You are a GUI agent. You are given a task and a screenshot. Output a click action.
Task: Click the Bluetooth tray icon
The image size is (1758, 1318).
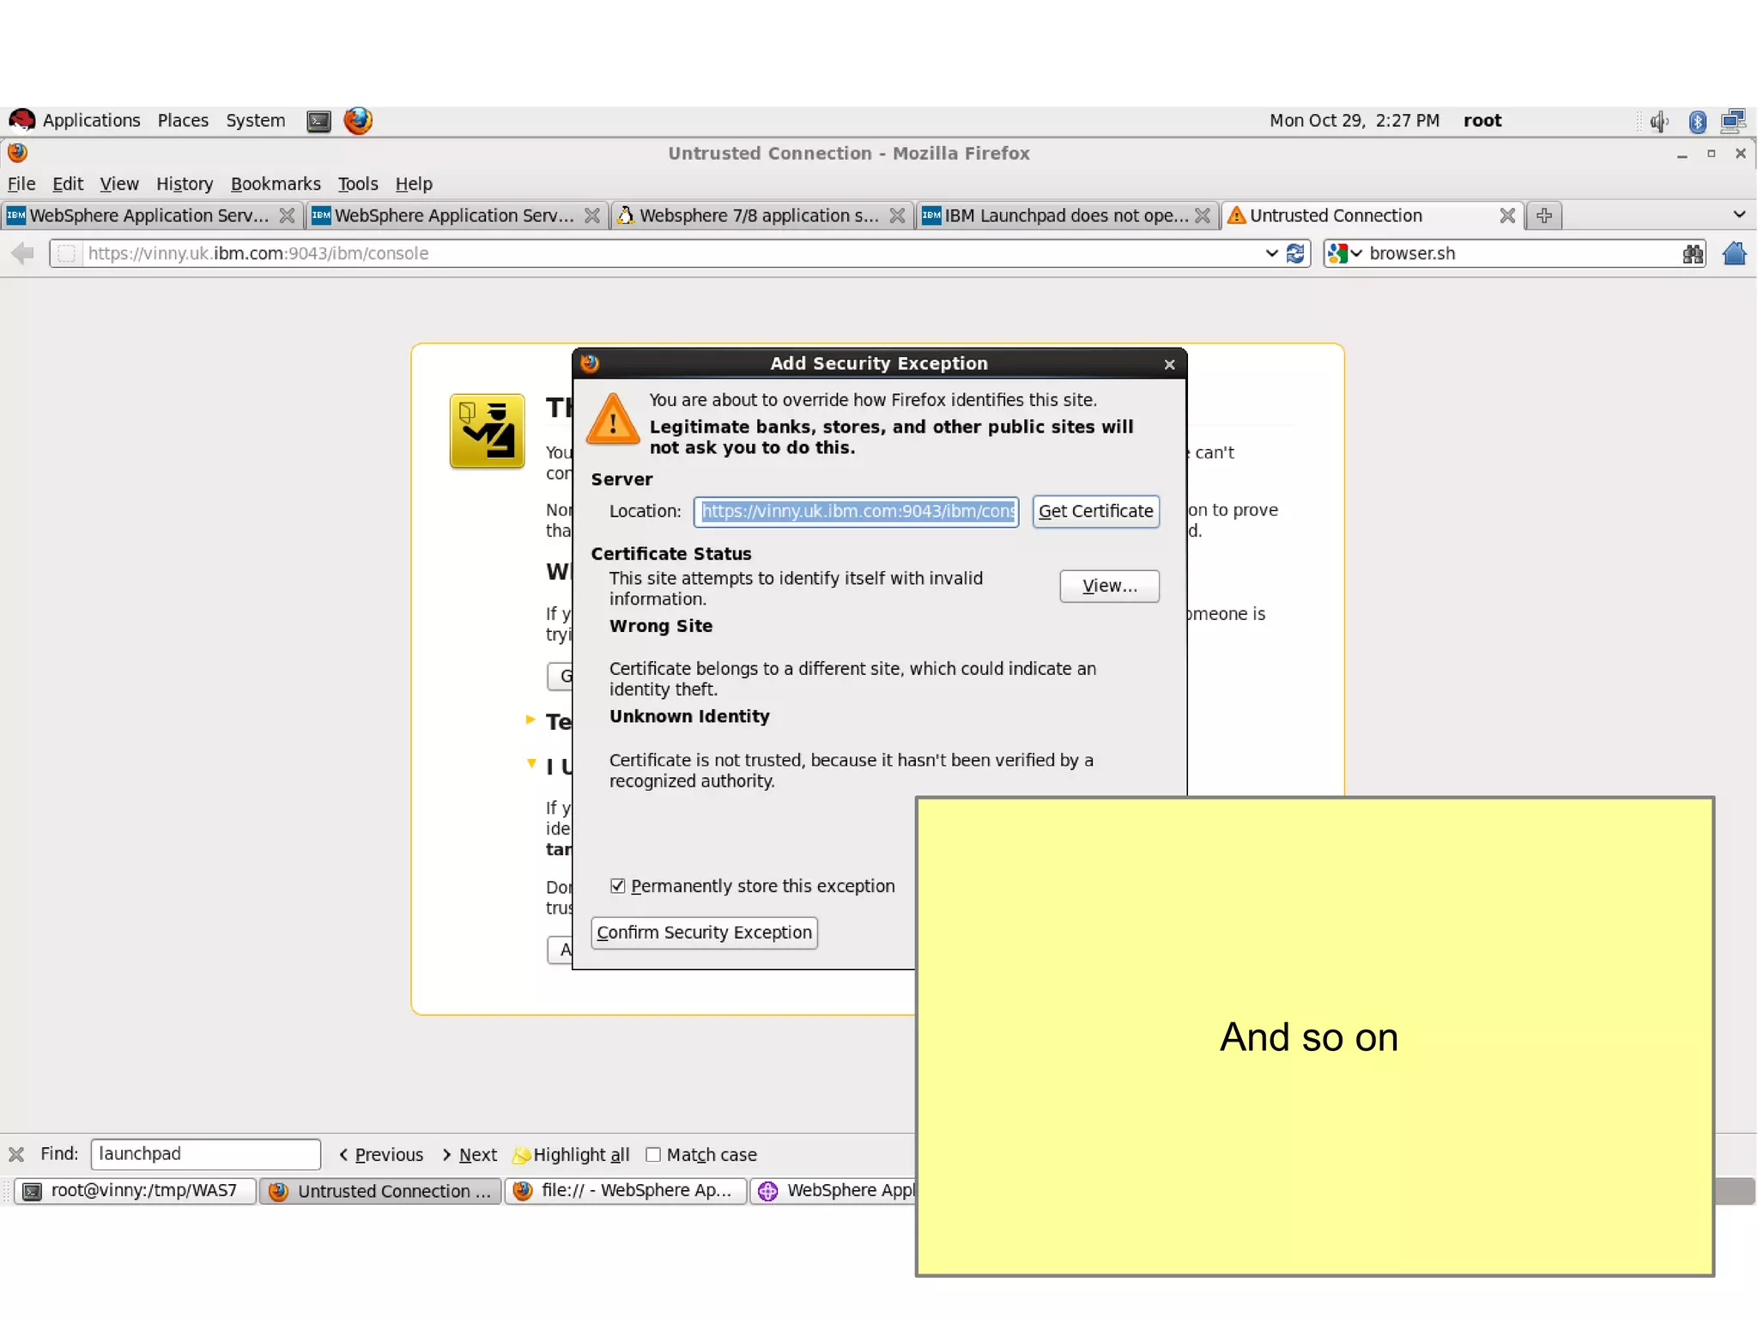[1697, 121]
